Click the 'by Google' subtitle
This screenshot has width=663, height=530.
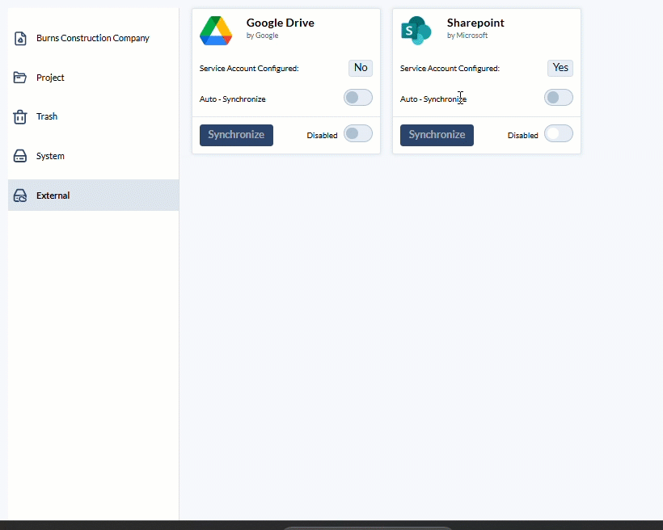[x=262, y=36]
